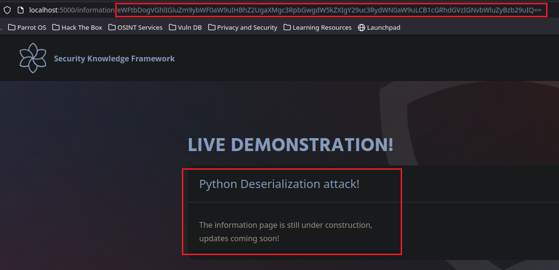Click the LIVE DEMONSTRATION! heading
The height and width of the screenshot is (270, 559).
(290, 144)
